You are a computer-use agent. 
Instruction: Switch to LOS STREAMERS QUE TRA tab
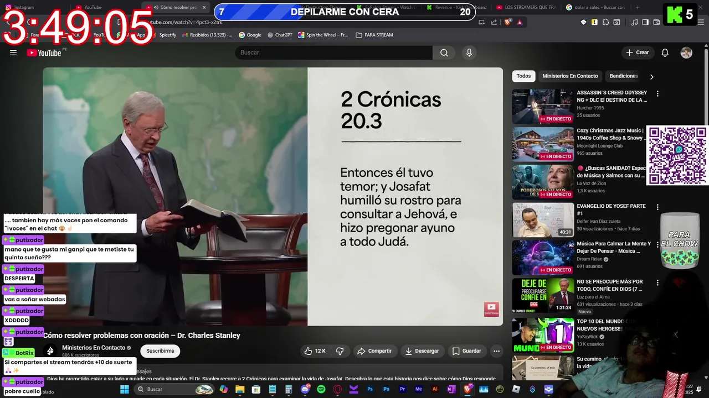point(526,7)
